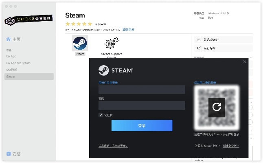The image size is (263, 163).
Task: Close the Steam login dialog
Action: click(x=245, y=62)
